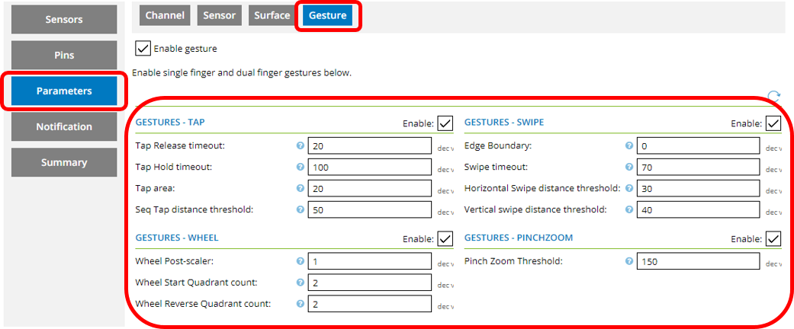Click the help icon beside Tap Release timeout
The image size is (794, 329).
click(301, 146)
